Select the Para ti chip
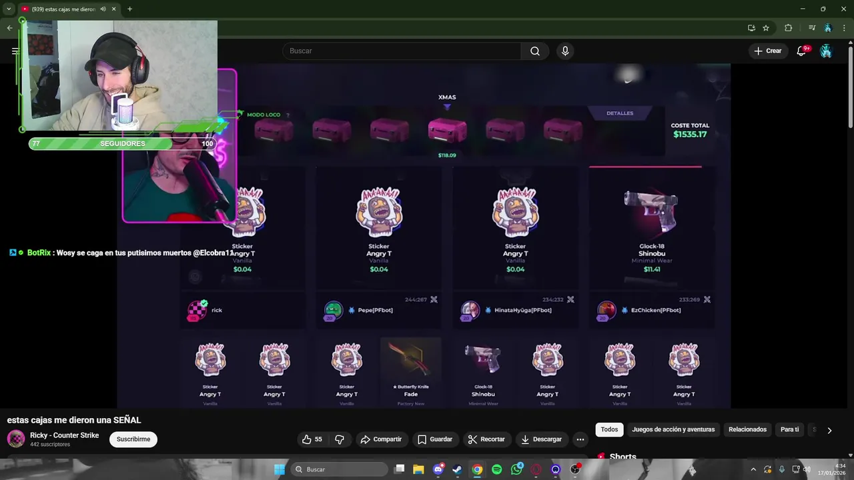Image resolution: width=854 pixels, height=480 pixels. [789, 429]
